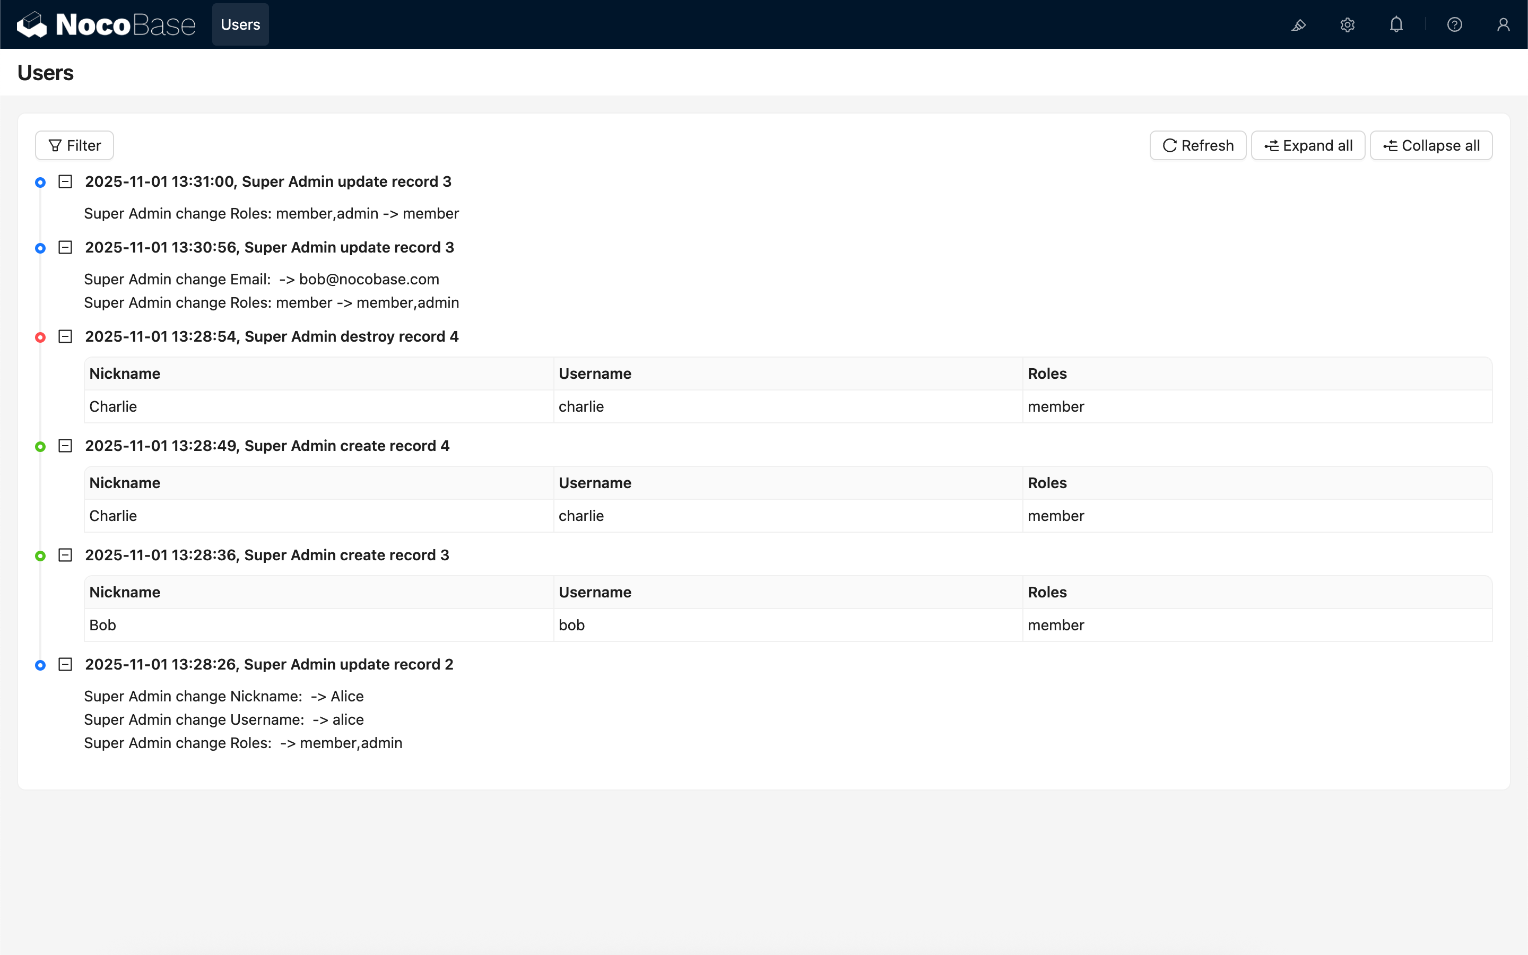Collapse the 13:28:49 create record 4 entry
Screen dimensions: 1528x955
(x=65, y=446)
